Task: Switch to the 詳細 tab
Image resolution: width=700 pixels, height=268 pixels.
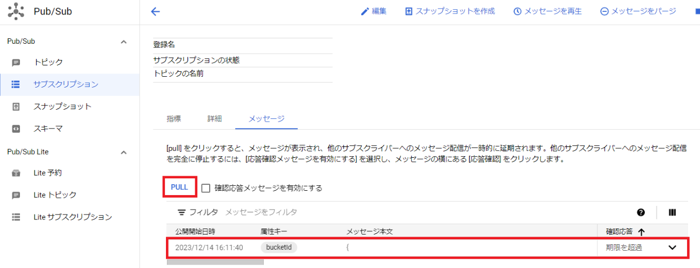Action: pos(215,118)
